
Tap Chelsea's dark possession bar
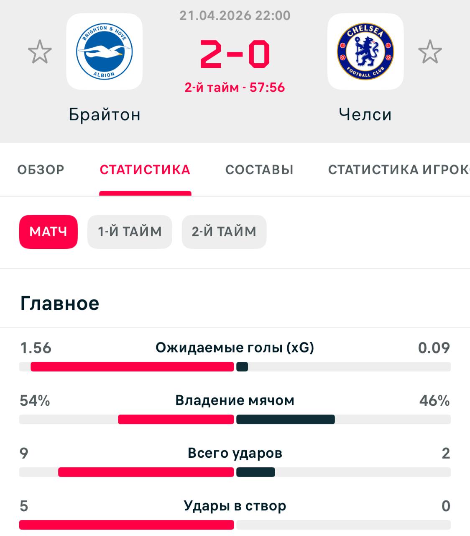click(285, 419)
